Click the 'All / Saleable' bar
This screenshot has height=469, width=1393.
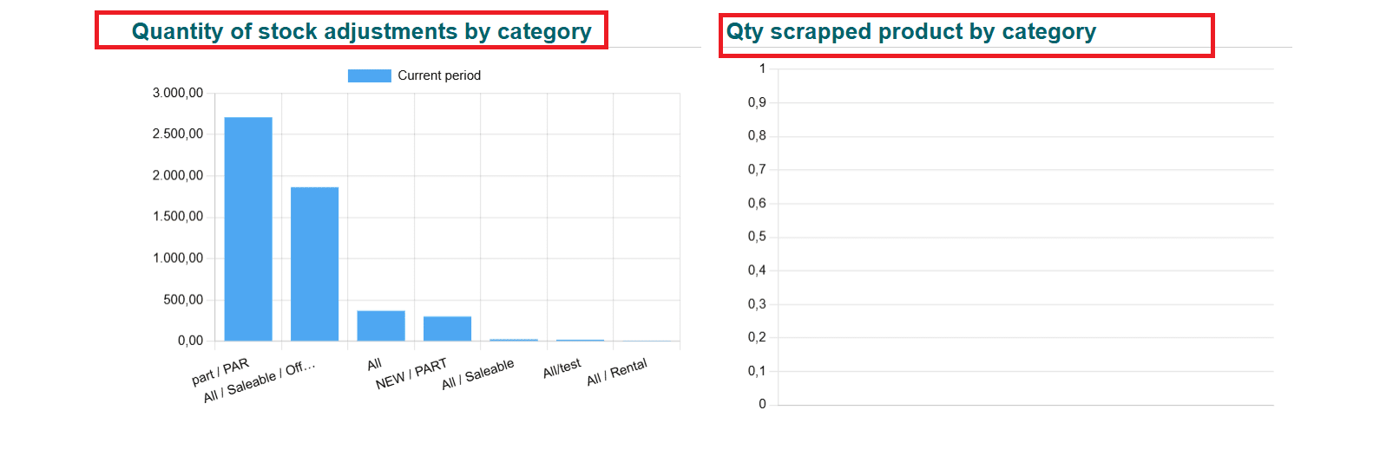514,340
